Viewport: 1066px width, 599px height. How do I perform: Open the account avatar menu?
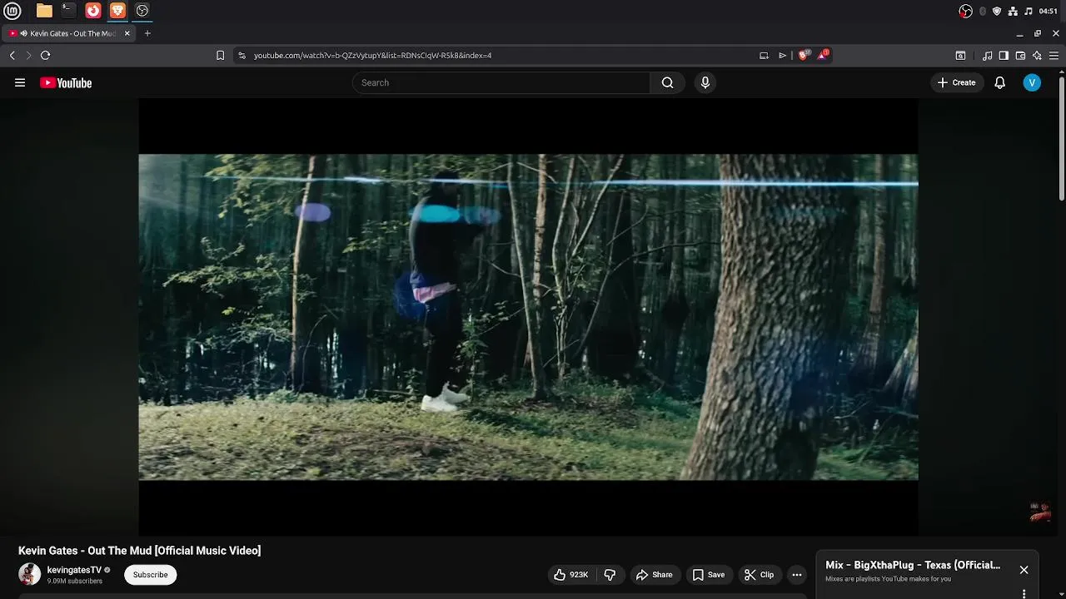1032,82
